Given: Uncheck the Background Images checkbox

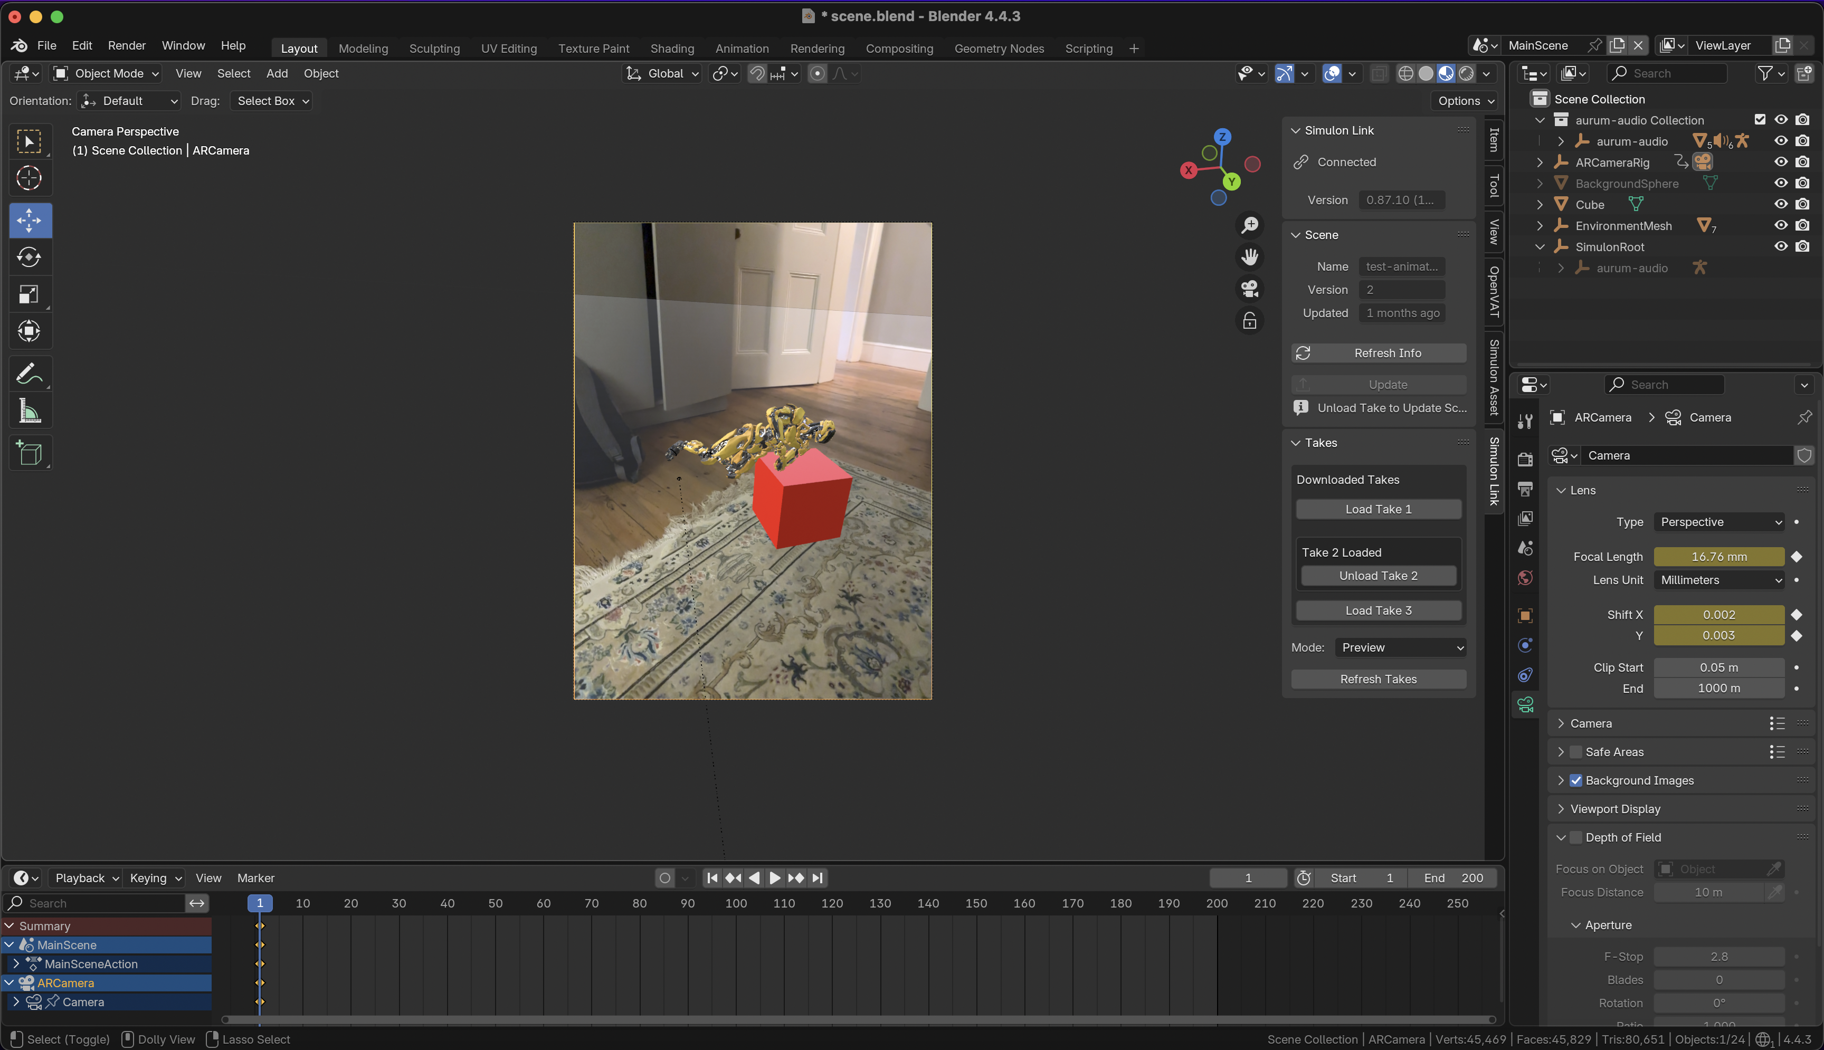Looking at the screenshot, I should [1576, 780].
